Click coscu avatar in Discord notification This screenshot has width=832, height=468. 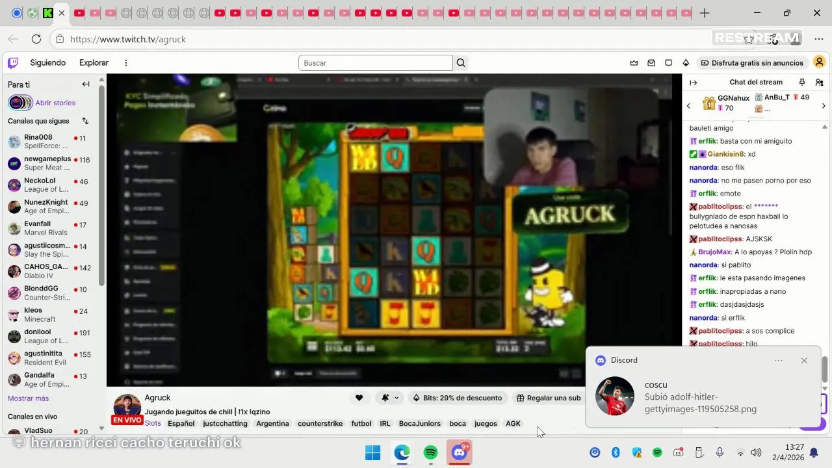pos(614,396)
